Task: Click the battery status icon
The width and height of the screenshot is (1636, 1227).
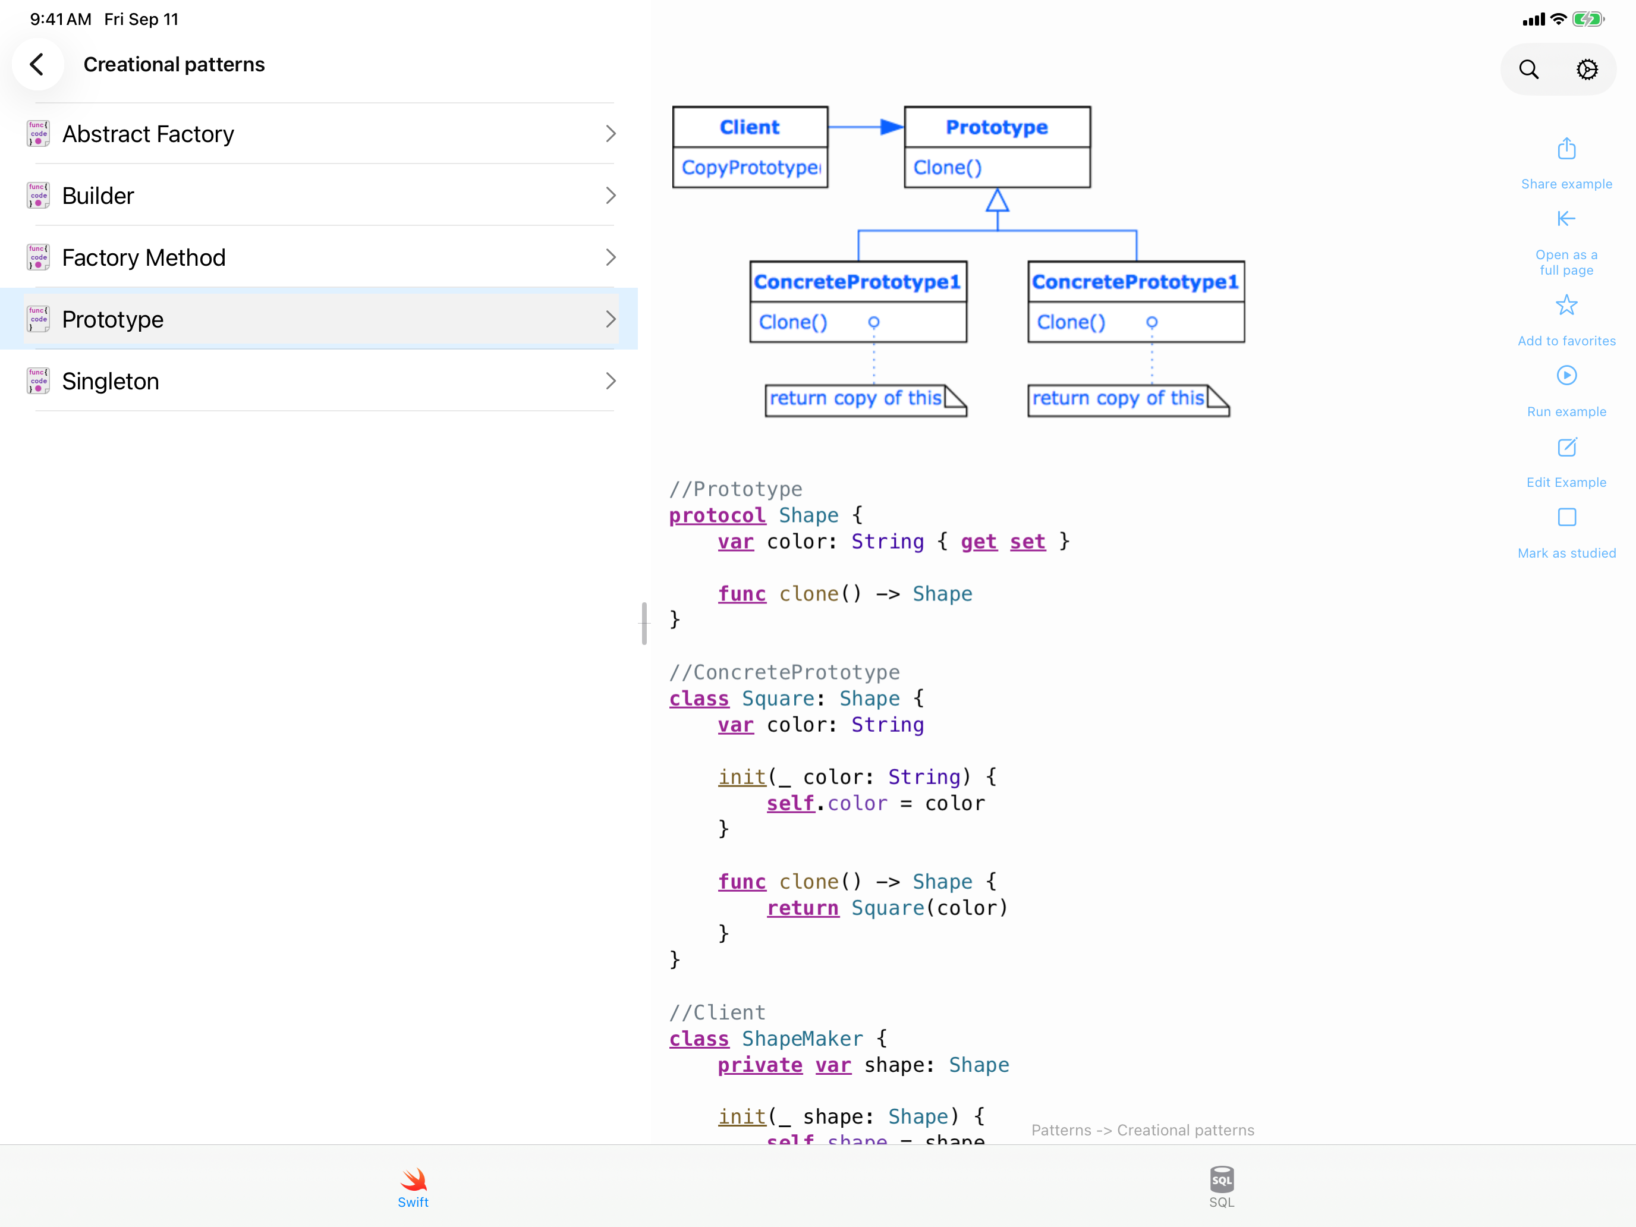Action: [1587, 19]
